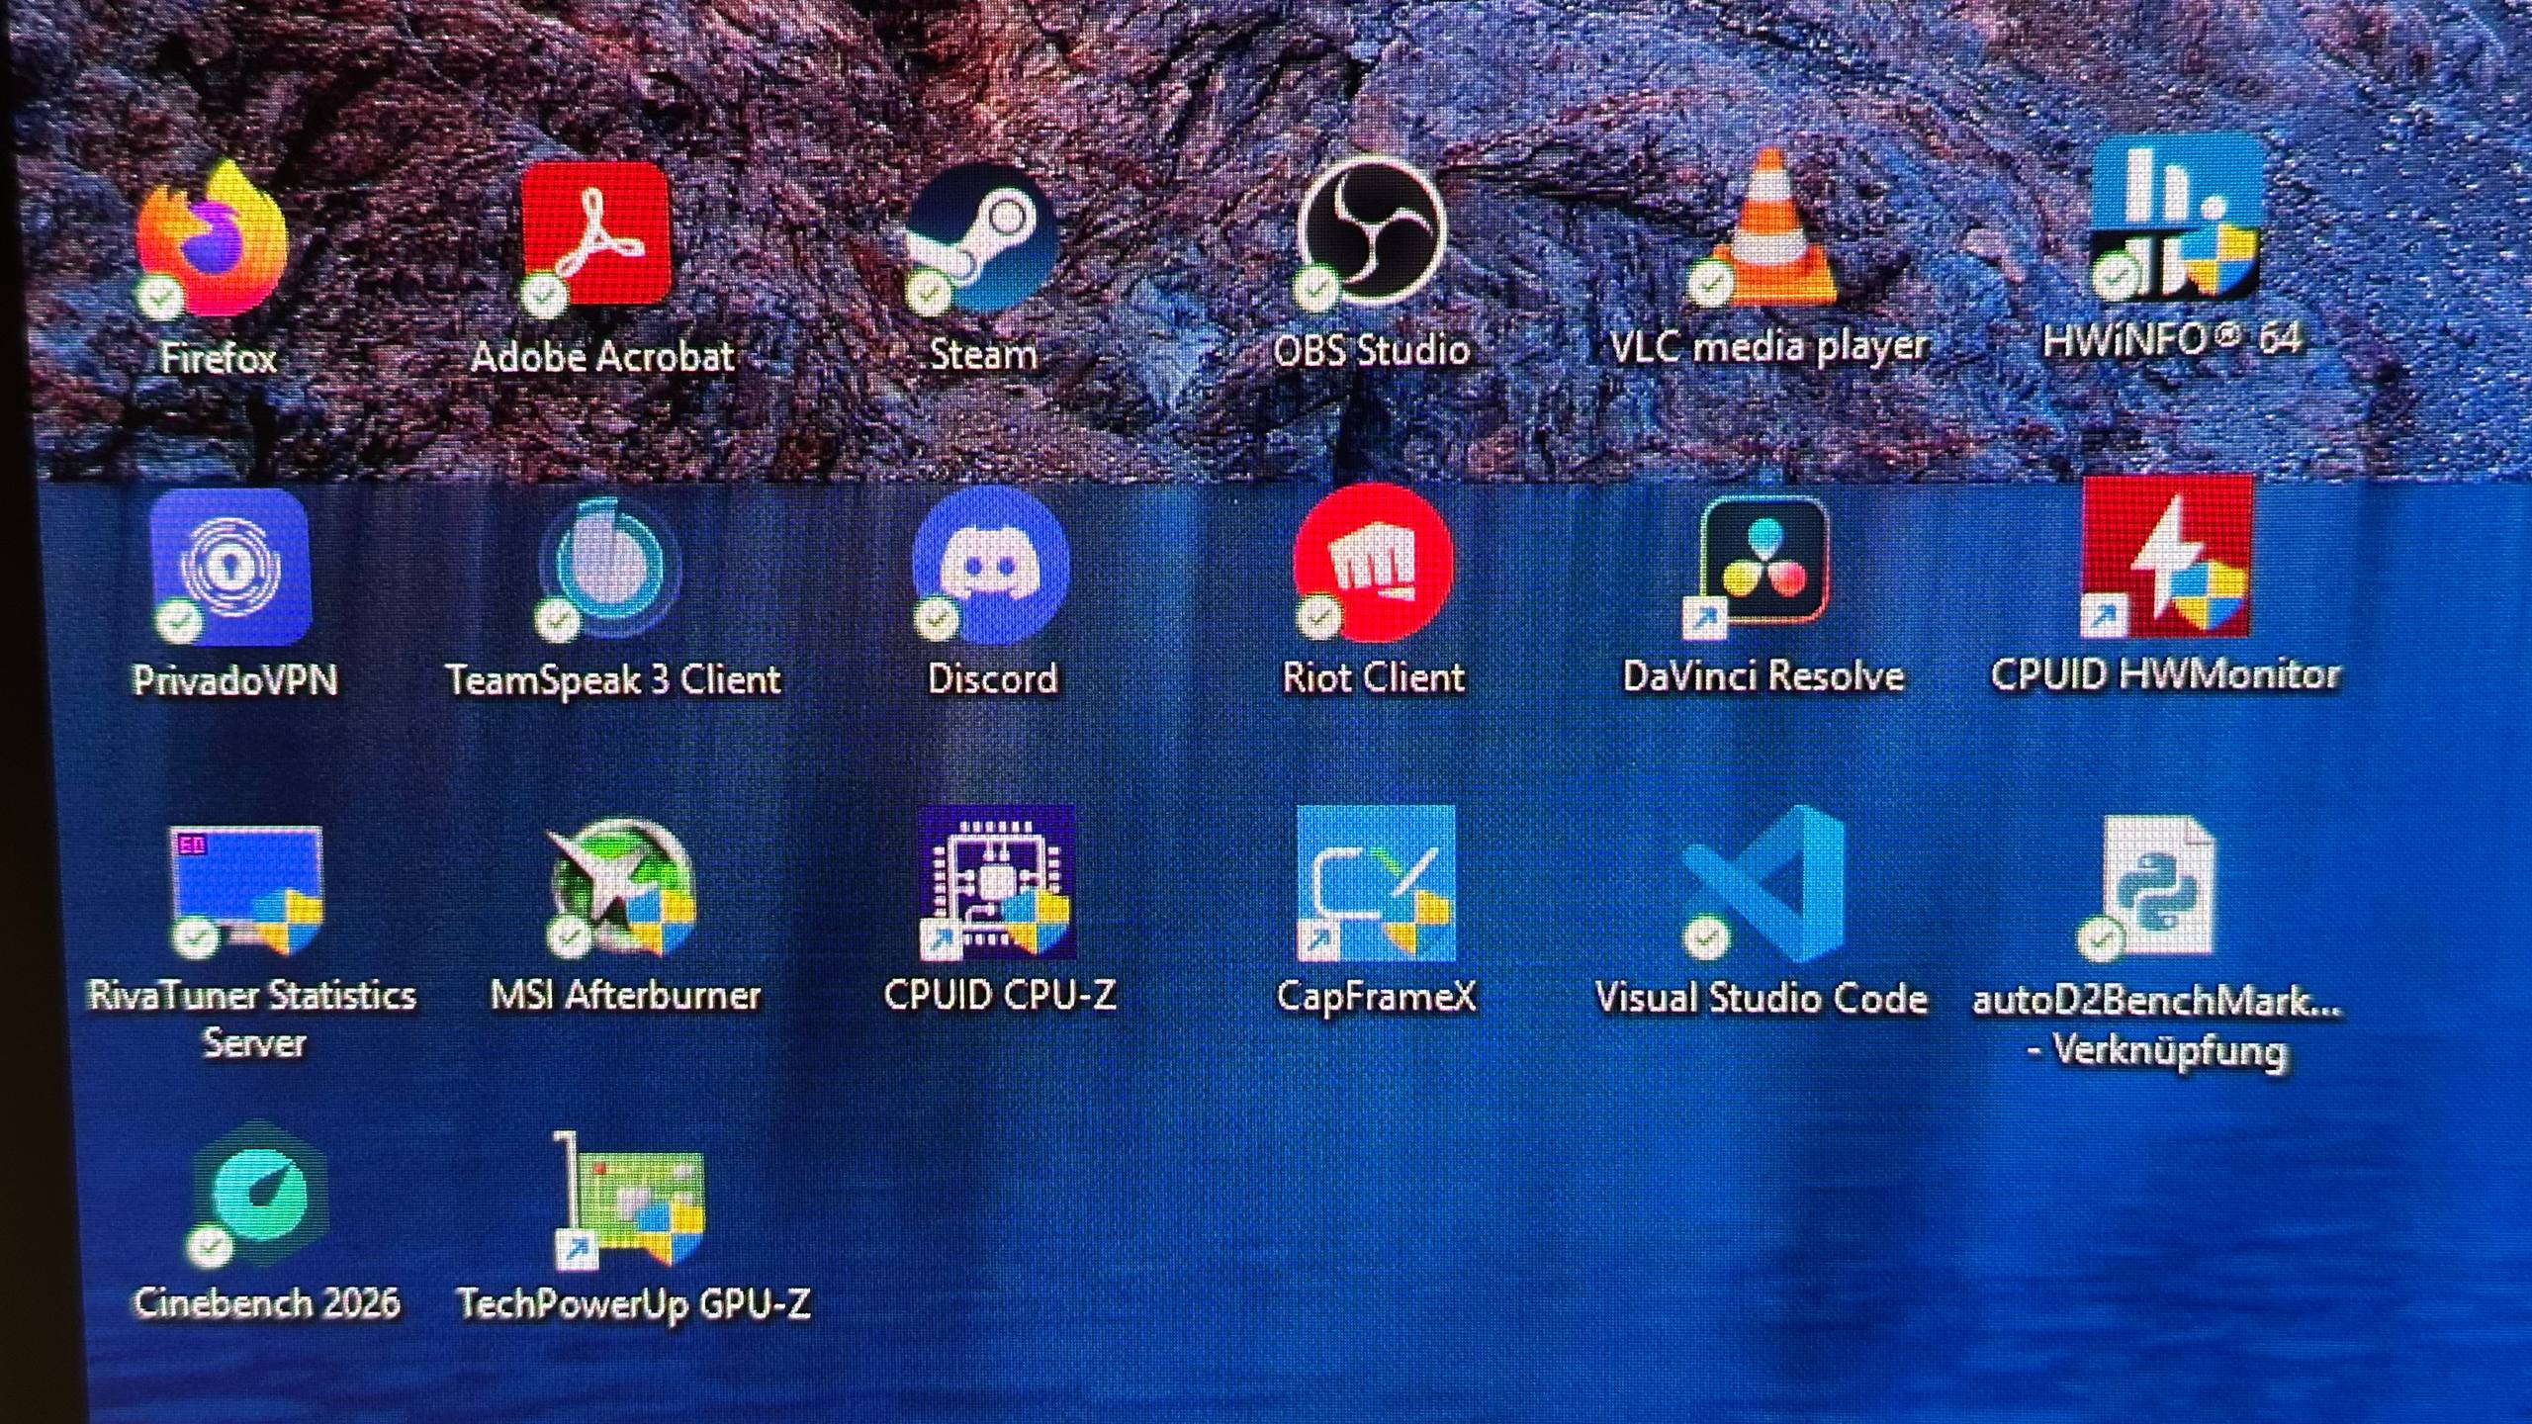Select the CPUID CPU-Z shortcut
The height and width of the screenshot is (1424, 2532).
coord(997,884)
